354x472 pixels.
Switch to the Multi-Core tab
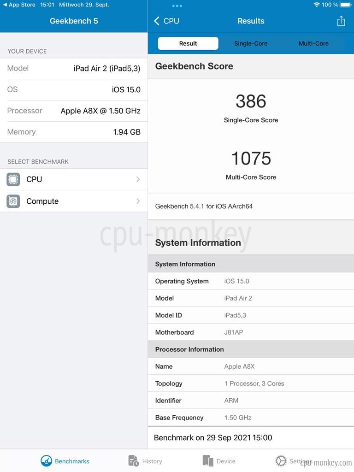click(313, 43)
